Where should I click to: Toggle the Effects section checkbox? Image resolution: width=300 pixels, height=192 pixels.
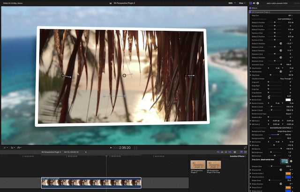pyautogui.click(x=250, y=8)
